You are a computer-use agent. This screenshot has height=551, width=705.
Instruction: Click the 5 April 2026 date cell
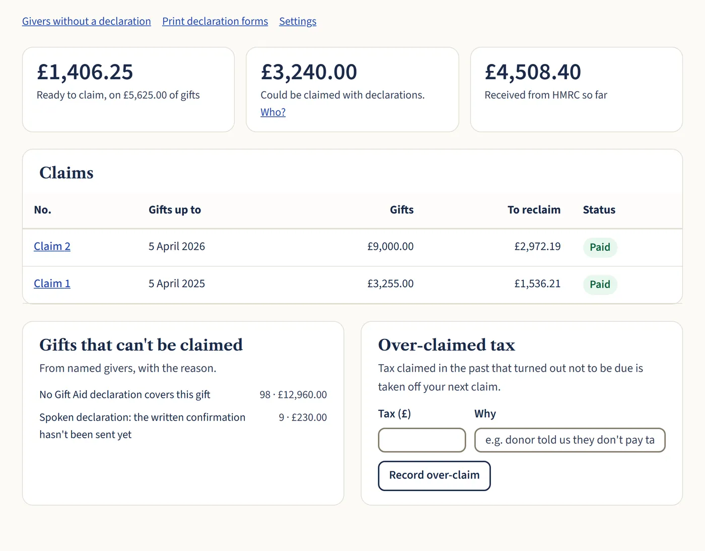point(177,246)
